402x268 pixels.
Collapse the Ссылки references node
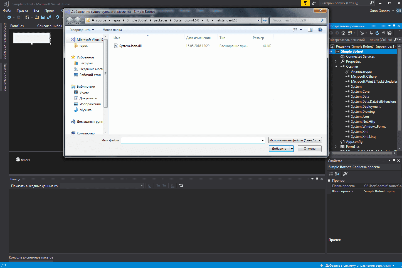point(336,67)
